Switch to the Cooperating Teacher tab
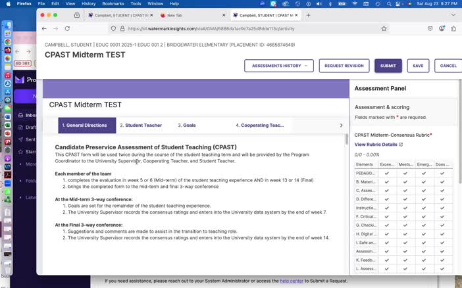This screenshot has height=288, width=462. click(x=260, y=125)
